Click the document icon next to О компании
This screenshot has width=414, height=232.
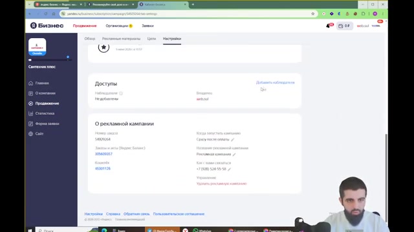click(x=31, y=93)
